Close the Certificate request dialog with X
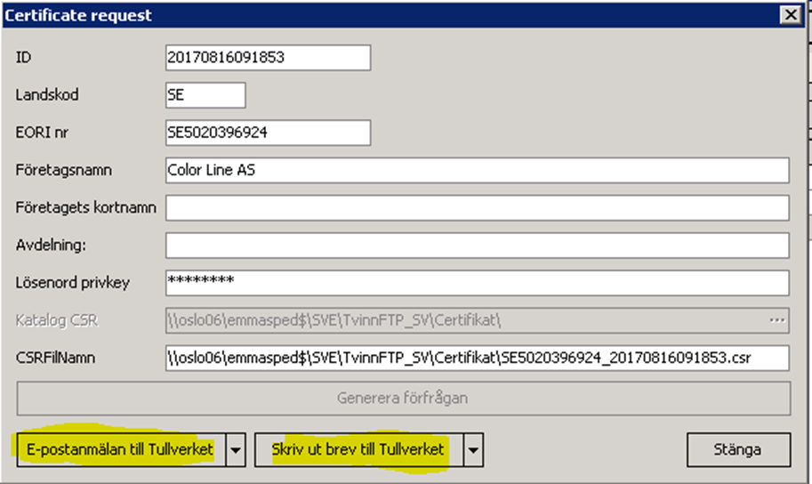812x484 pixels. (791, 15)
